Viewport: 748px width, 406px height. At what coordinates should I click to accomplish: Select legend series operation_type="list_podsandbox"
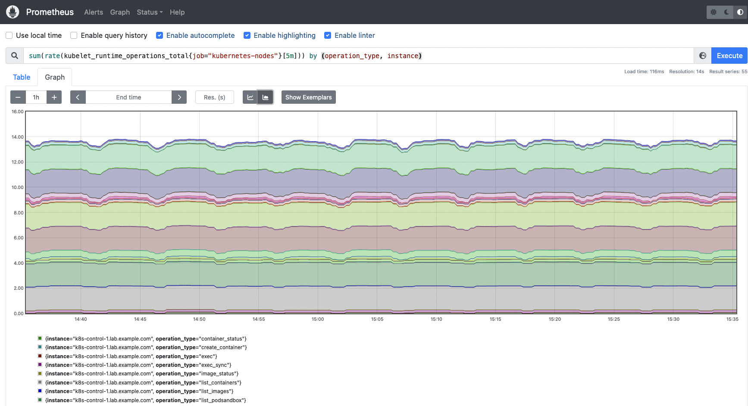(x=146, y=400)
